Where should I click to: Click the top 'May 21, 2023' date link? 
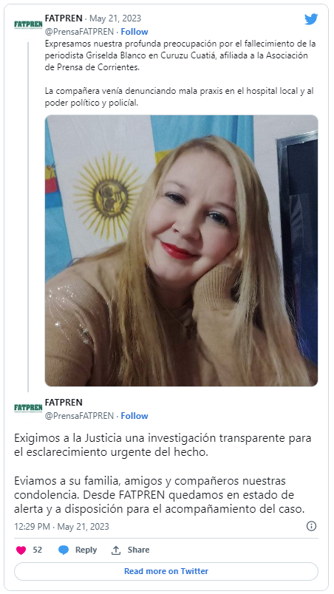pyautogui.click(x=115, y=18)
